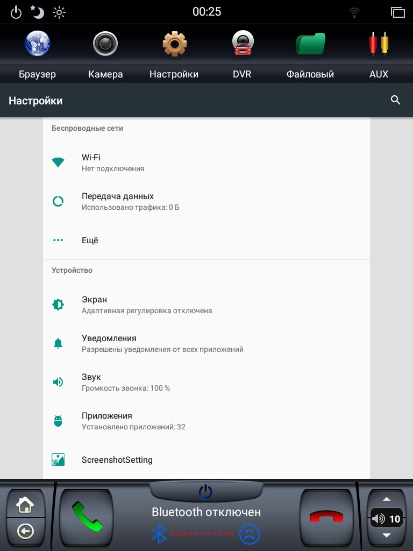Tap 'Нет подключения' Wi-Fi status text
The height and width of the screenshot is (551, 413).
click(x=113, y=168)
